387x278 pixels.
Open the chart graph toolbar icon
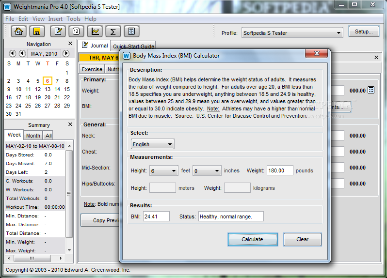(95, 31)
